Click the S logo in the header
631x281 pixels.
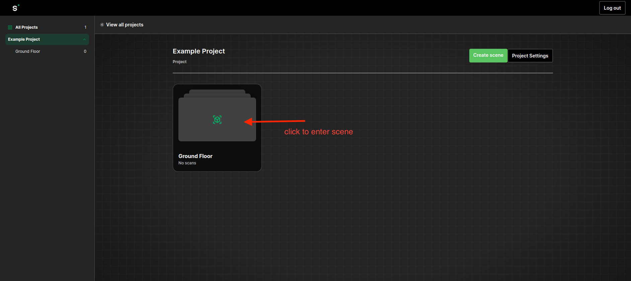pos(15,8)
